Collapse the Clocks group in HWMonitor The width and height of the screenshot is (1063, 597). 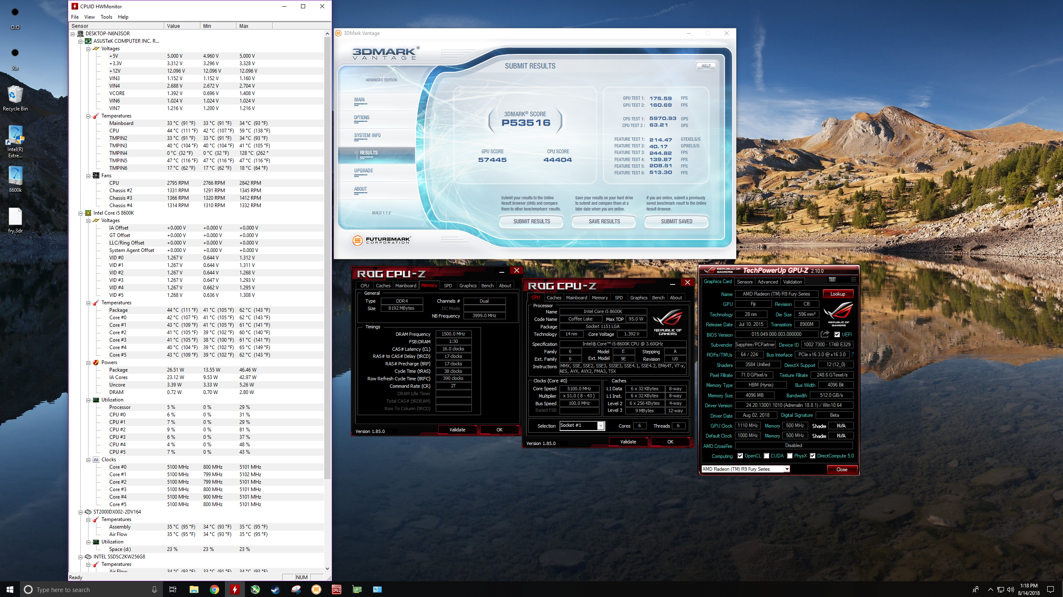pyautogui.click(x=89, y=460)
